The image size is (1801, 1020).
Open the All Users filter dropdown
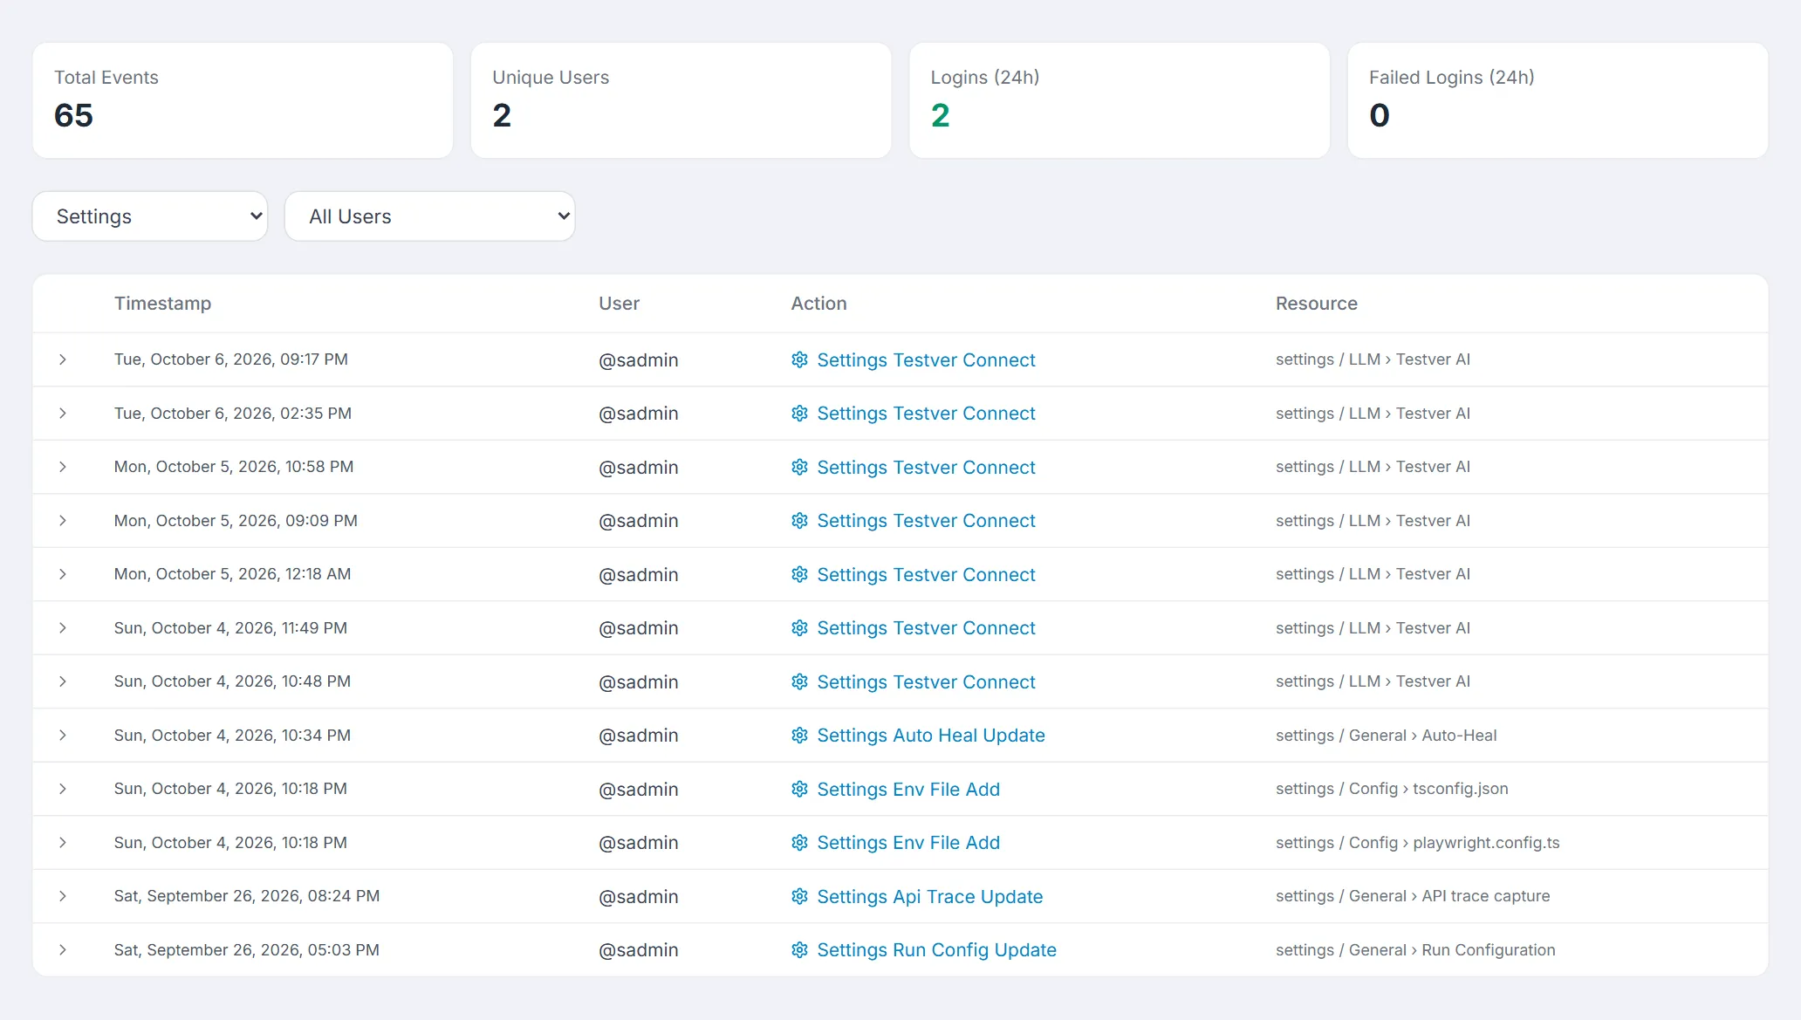click(430, 216)
